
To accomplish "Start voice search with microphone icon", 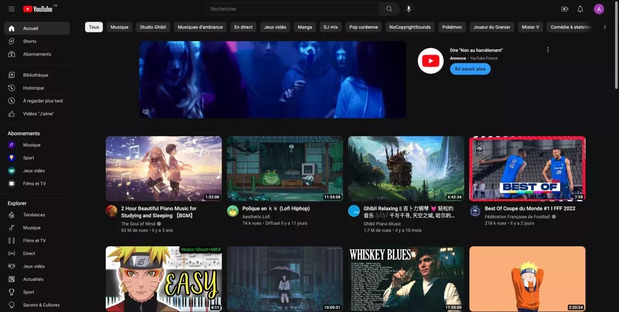I will [409, 9].
